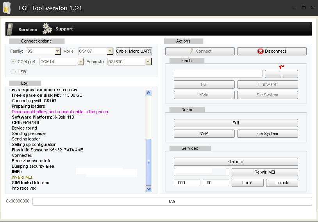
Task: Click the Dump File System button
Action: pos(267,134)
